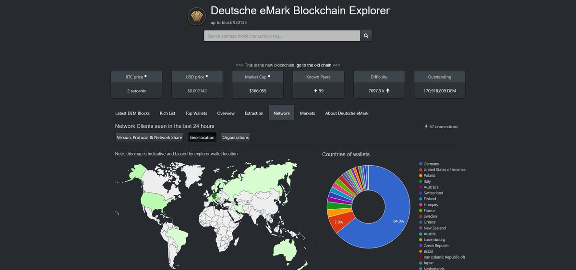
Task: Click the Luxembourg legend label
Action: pos(434,239)
